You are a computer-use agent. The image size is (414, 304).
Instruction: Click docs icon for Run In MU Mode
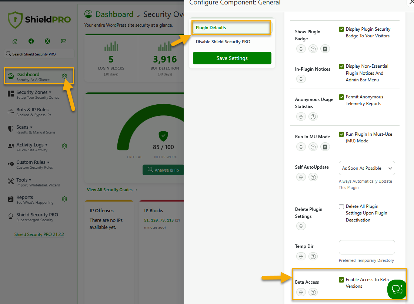[x=325, y=147]
